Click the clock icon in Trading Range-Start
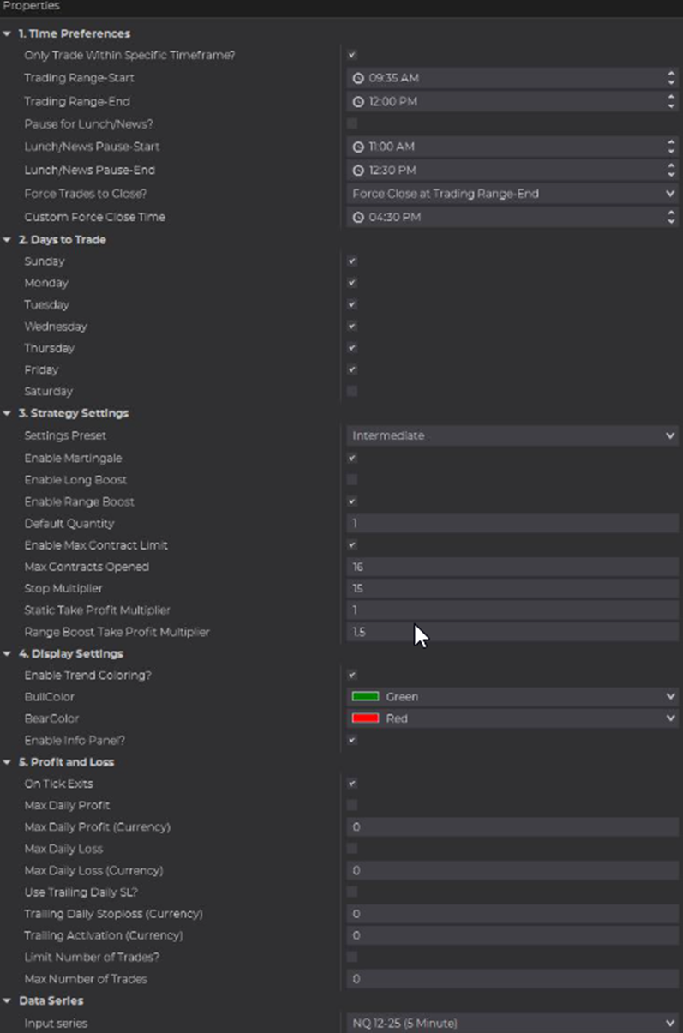The width and height of the screenshot is (683, 1033). [358, 78]
